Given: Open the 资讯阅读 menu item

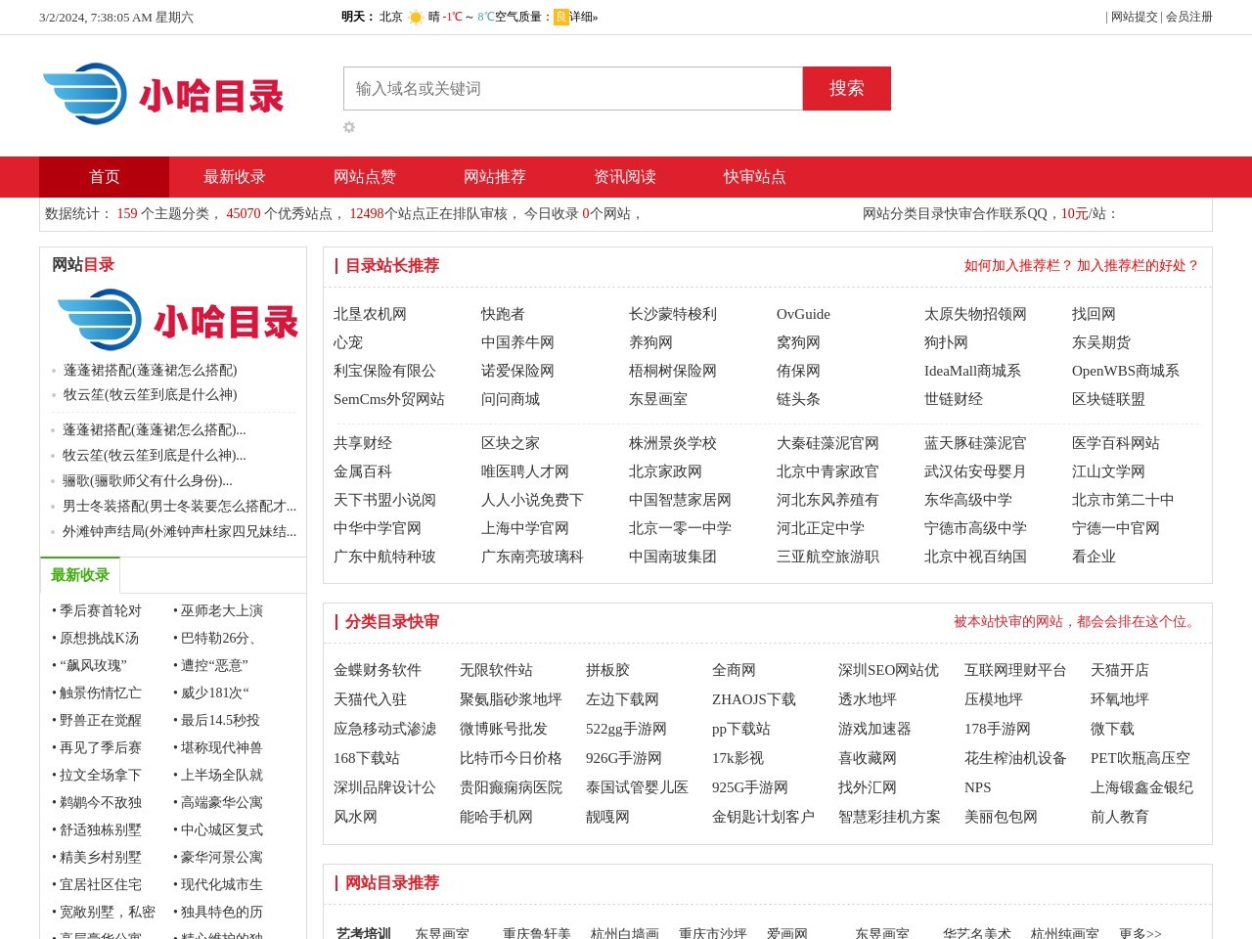Looking at the screenshot, I should click(624, 177).
